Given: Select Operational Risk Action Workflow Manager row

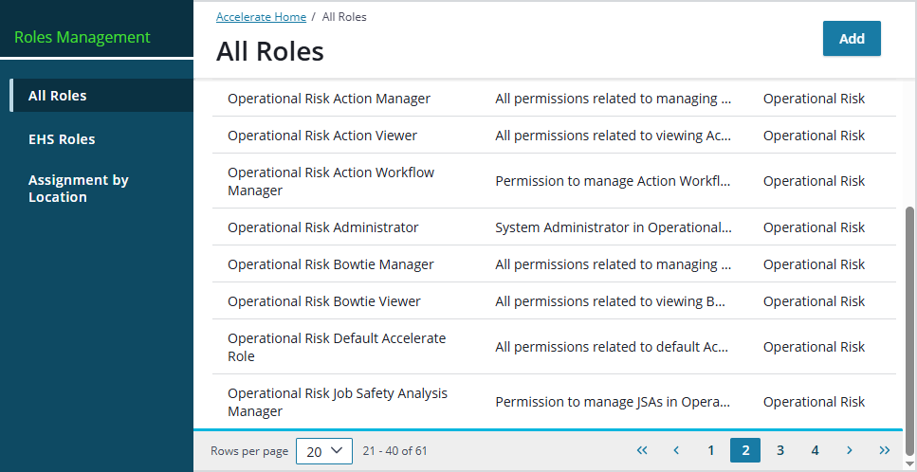Looking at the screenshot, I should 331,181.
